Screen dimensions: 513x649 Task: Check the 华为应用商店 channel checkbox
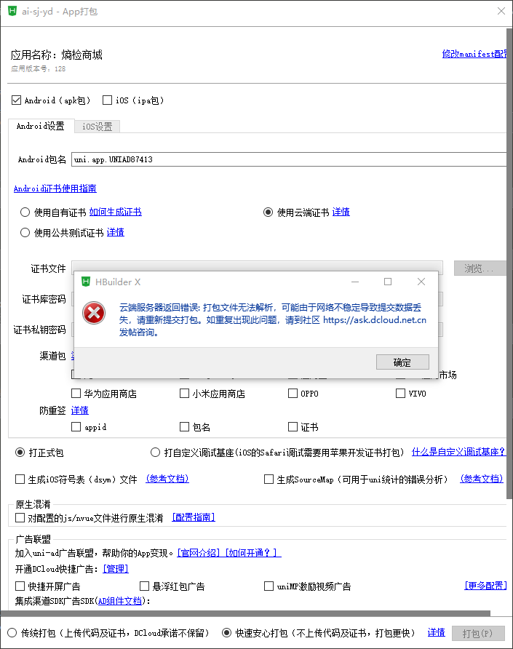pyautogui.click(x=76, y=393)
